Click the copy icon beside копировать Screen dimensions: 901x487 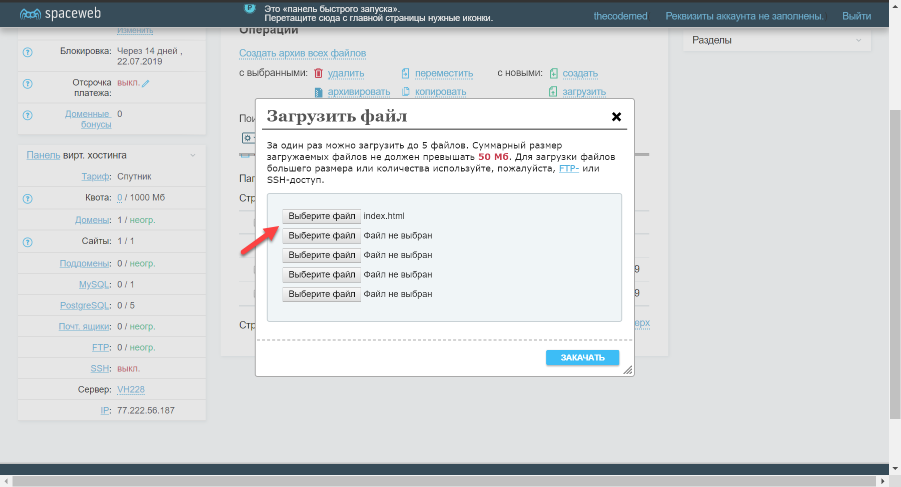406,91
